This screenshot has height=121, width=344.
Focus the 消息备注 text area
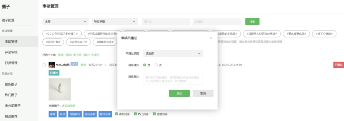173,79
